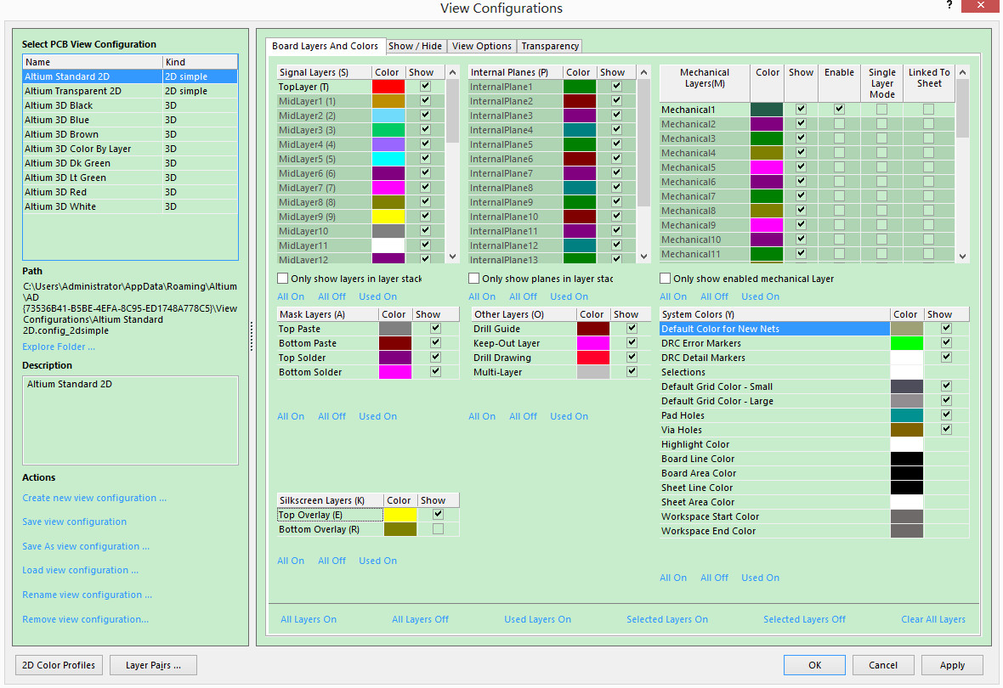
Task: Click Kind column header in configuration list
Action: 201,62
